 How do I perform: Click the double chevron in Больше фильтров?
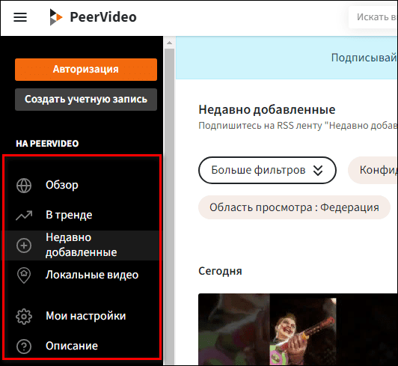(x=318, y=171)
